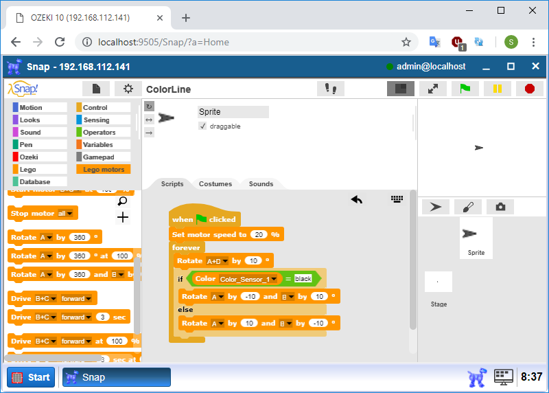Click motor speed value 20 field
This screenshot has height=393, width=549.
[259, 234]
